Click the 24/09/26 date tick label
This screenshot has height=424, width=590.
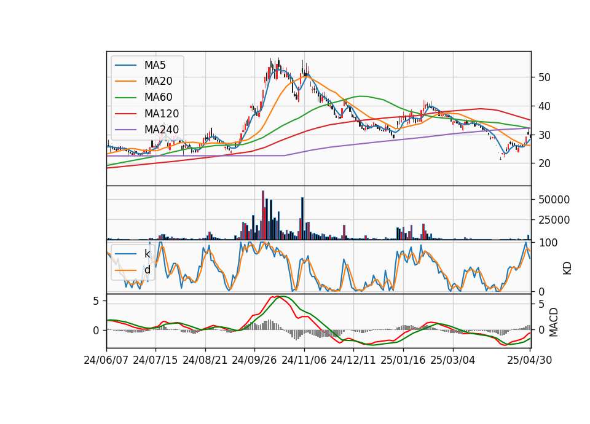[254, 360]
